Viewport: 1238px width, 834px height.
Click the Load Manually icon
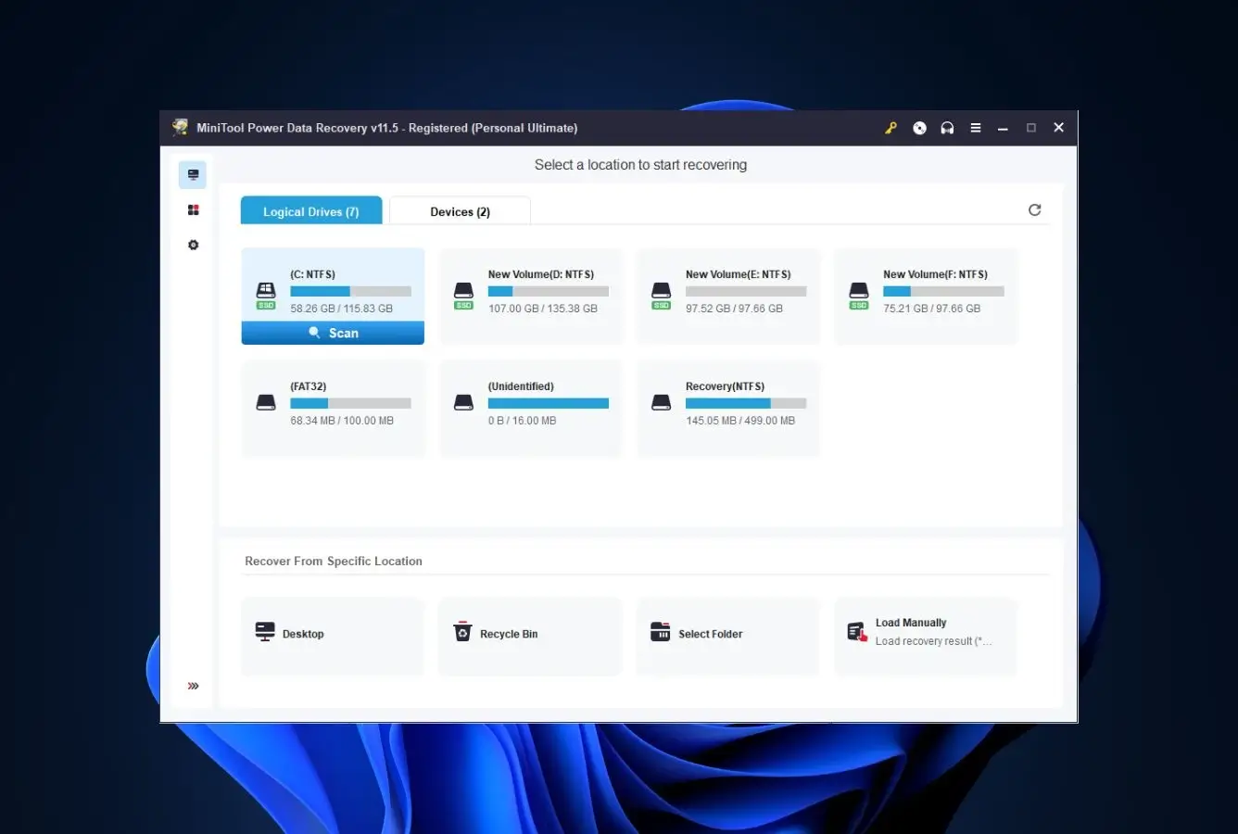[x=857, y=632]
